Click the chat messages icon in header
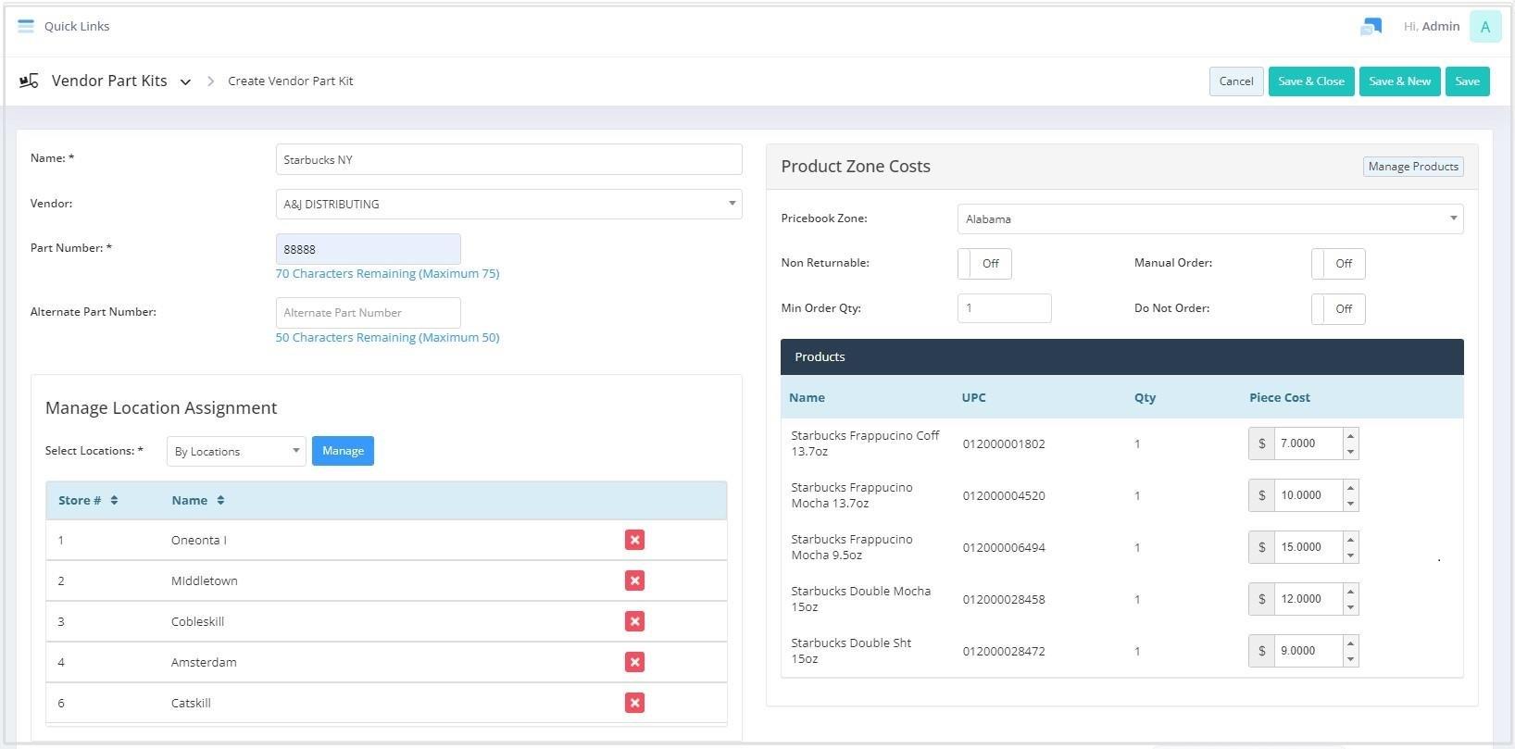 (x=1371, y=27)
